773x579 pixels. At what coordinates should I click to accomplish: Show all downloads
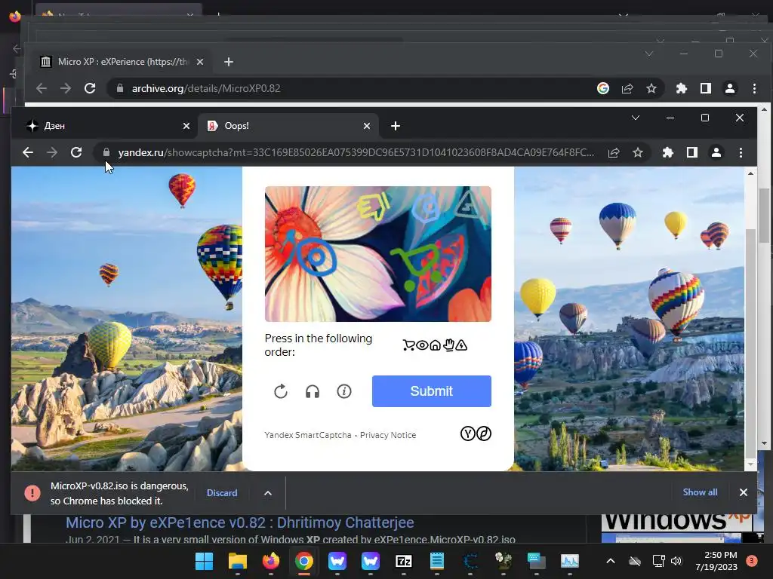pos(700,492)
